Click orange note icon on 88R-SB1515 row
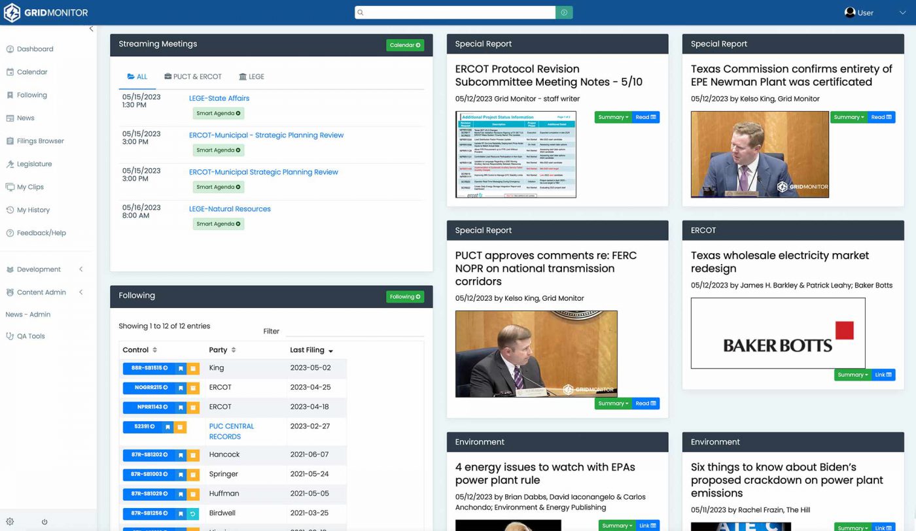The image size is (916, 531). [x=193, y=368]
